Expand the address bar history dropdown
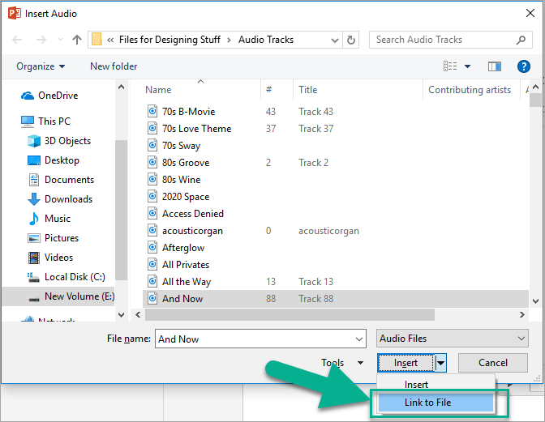Image resolution: width=545 pixels, height=422 pixels. tap(334, 40)
